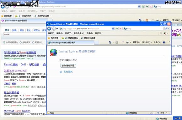This screenshot has height=120, width=182.
Task: Switch to 影片 search tab on Yahoo
Action: pos(29,30)
